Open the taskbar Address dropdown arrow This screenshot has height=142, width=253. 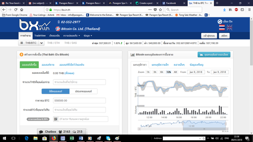click(200, 138)
